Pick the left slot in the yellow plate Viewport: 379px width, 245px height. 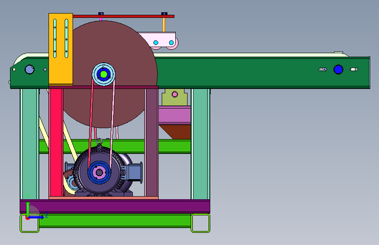tap(55, 38)
